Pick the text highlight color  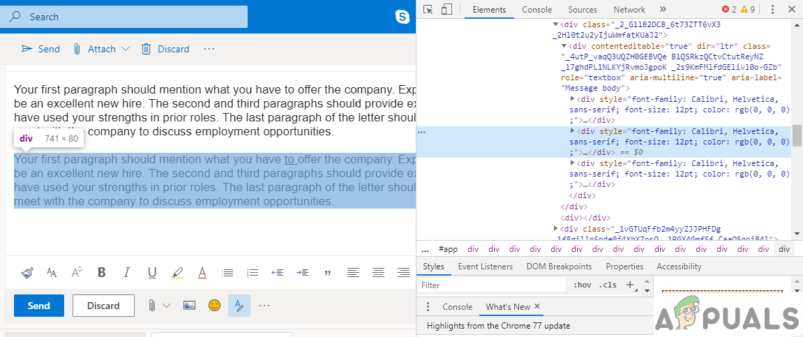[177, 273]
